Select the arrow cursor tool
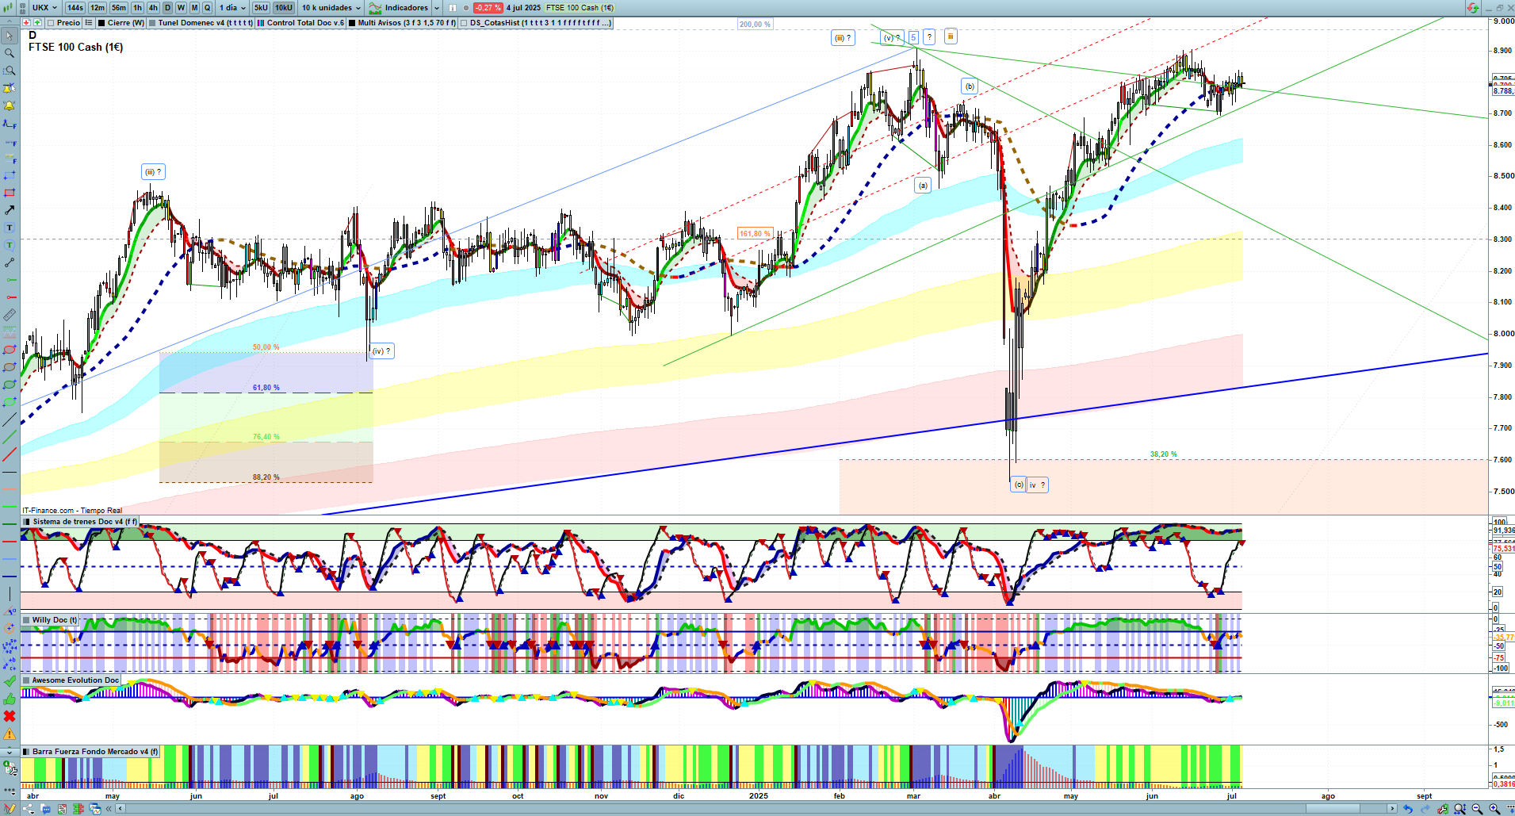 click(x=10, y=36)
